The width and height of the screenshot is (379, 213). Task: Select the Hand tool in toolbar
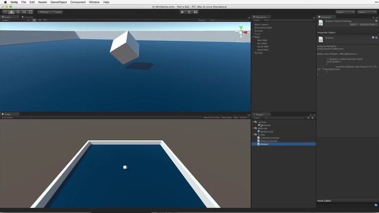tap(5, 12)
